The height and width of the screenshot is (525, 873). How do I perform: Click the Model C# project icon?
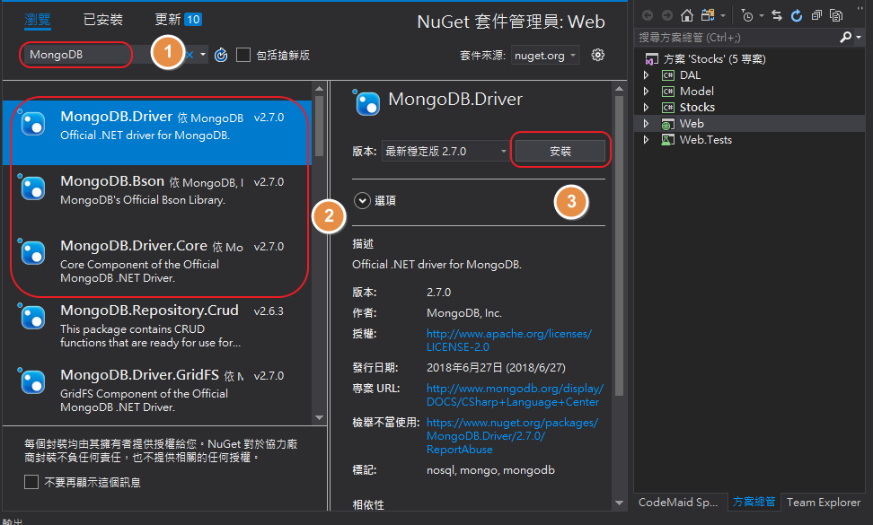point(668,92)
